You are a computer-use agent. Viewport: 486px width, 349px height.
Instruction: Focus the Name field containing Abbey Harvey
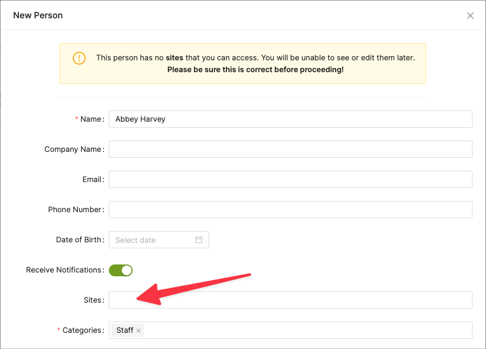(290, 119)
